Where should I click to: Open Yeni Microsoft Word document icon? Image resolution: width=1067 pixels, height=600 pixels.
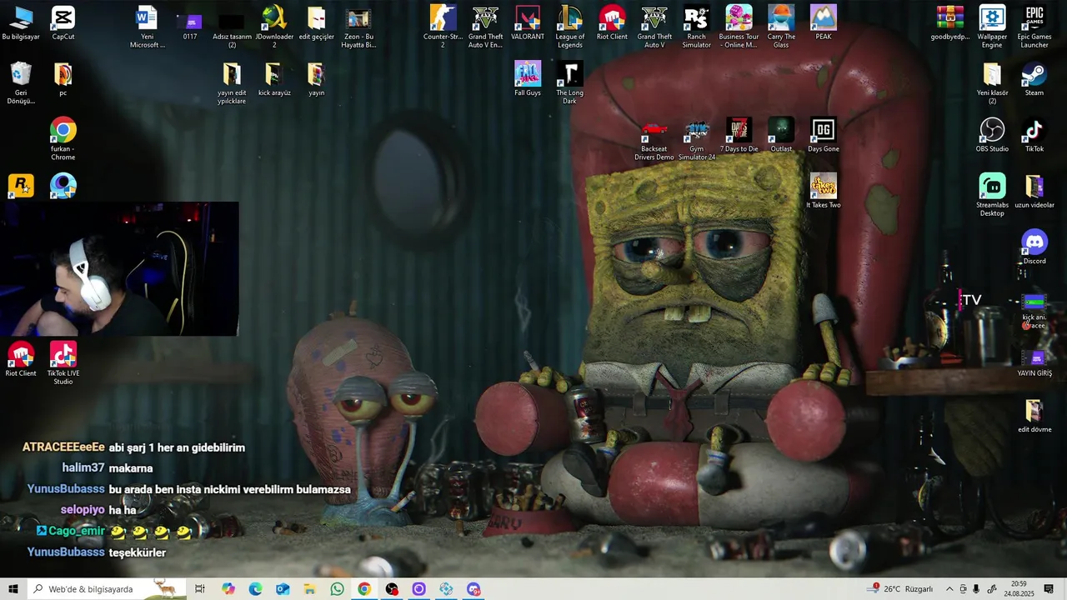point(147,27)
